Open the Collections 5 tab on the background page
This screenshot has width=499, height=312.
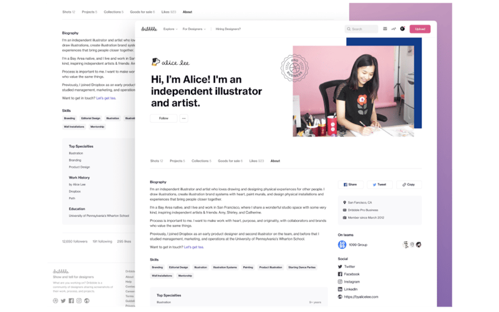click(x=114, y=12)
